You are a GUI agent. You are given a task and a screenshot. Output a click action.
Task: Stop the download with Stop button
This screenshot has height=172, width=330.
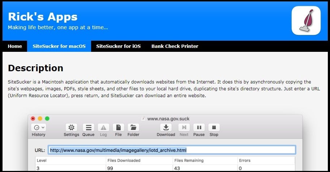pyautogui.click(x=214, y=127)
